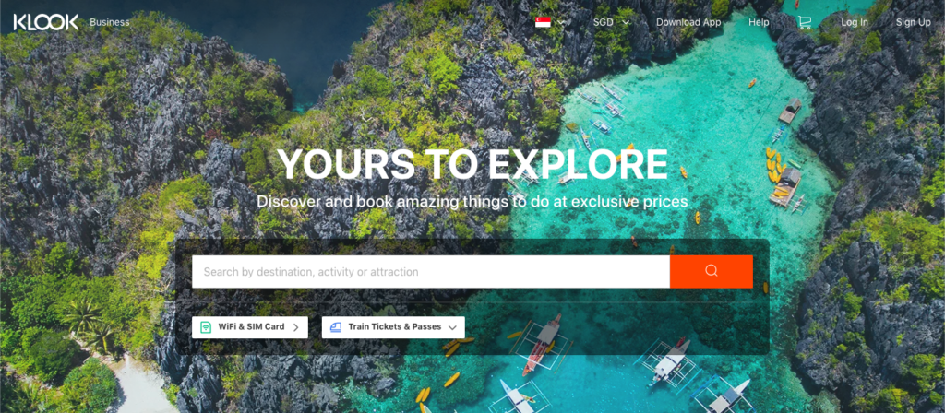The image size is (945, 413).
Task: Open the Help menu item
Action: click(x=759, y=22)
